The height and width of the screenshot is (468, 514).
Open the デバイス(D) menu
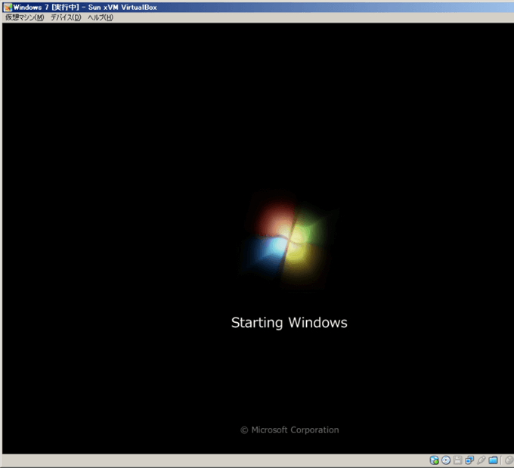(66, 17)
